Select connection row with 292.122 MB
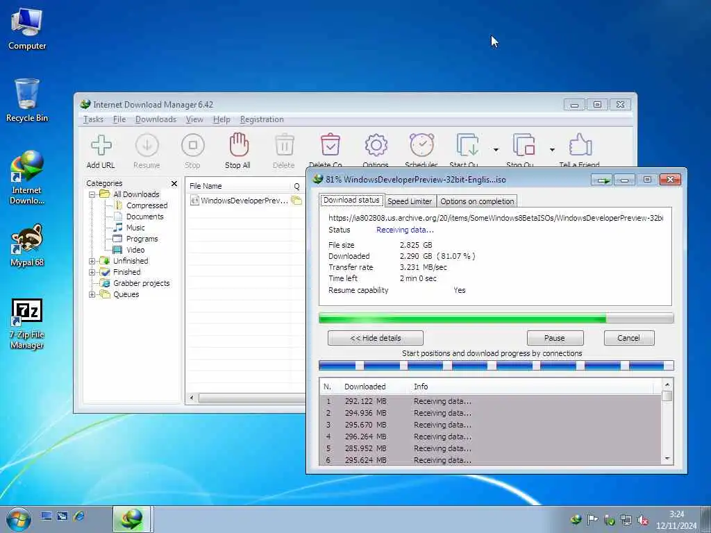This screenshot has width=711, height=533. tap(491, 402)
